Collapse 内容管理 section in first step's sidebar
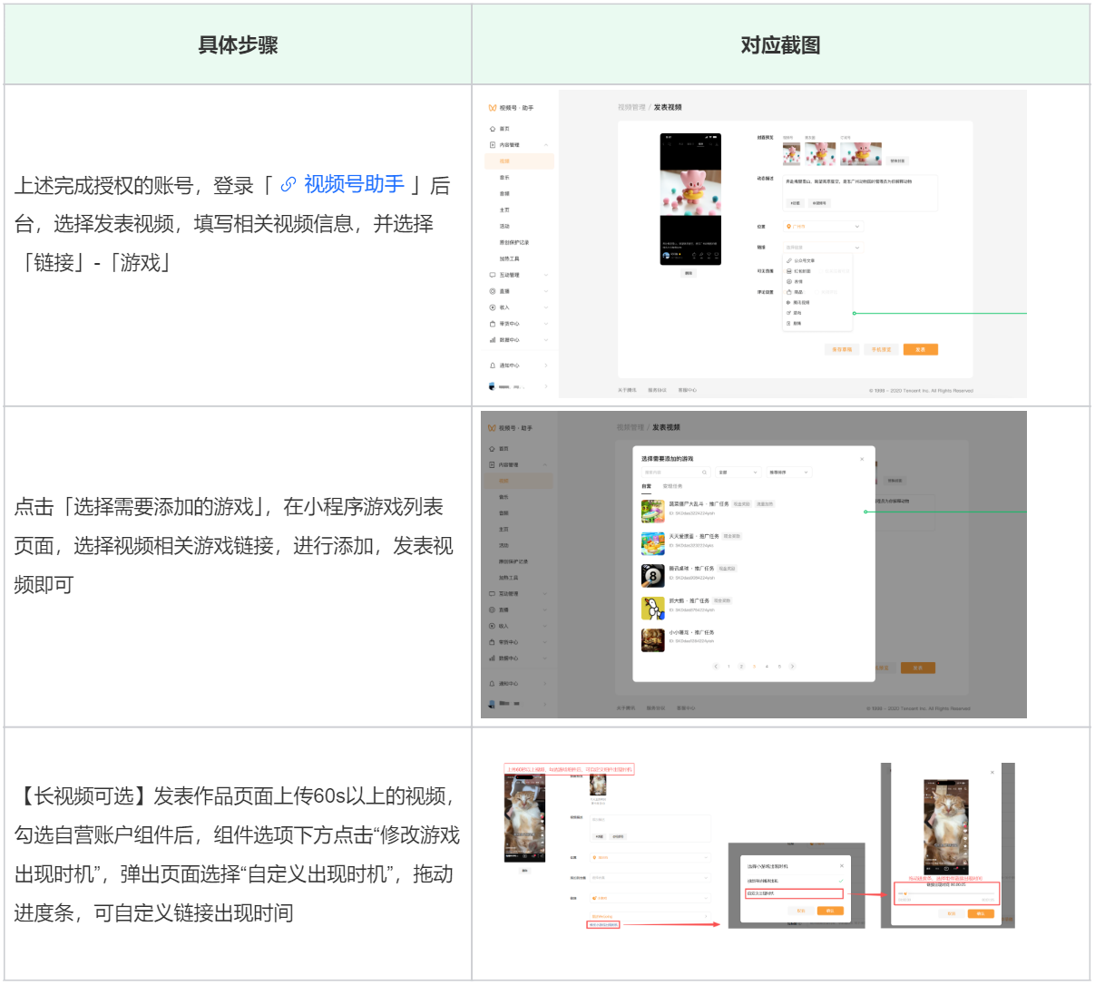 pos(546,145)
